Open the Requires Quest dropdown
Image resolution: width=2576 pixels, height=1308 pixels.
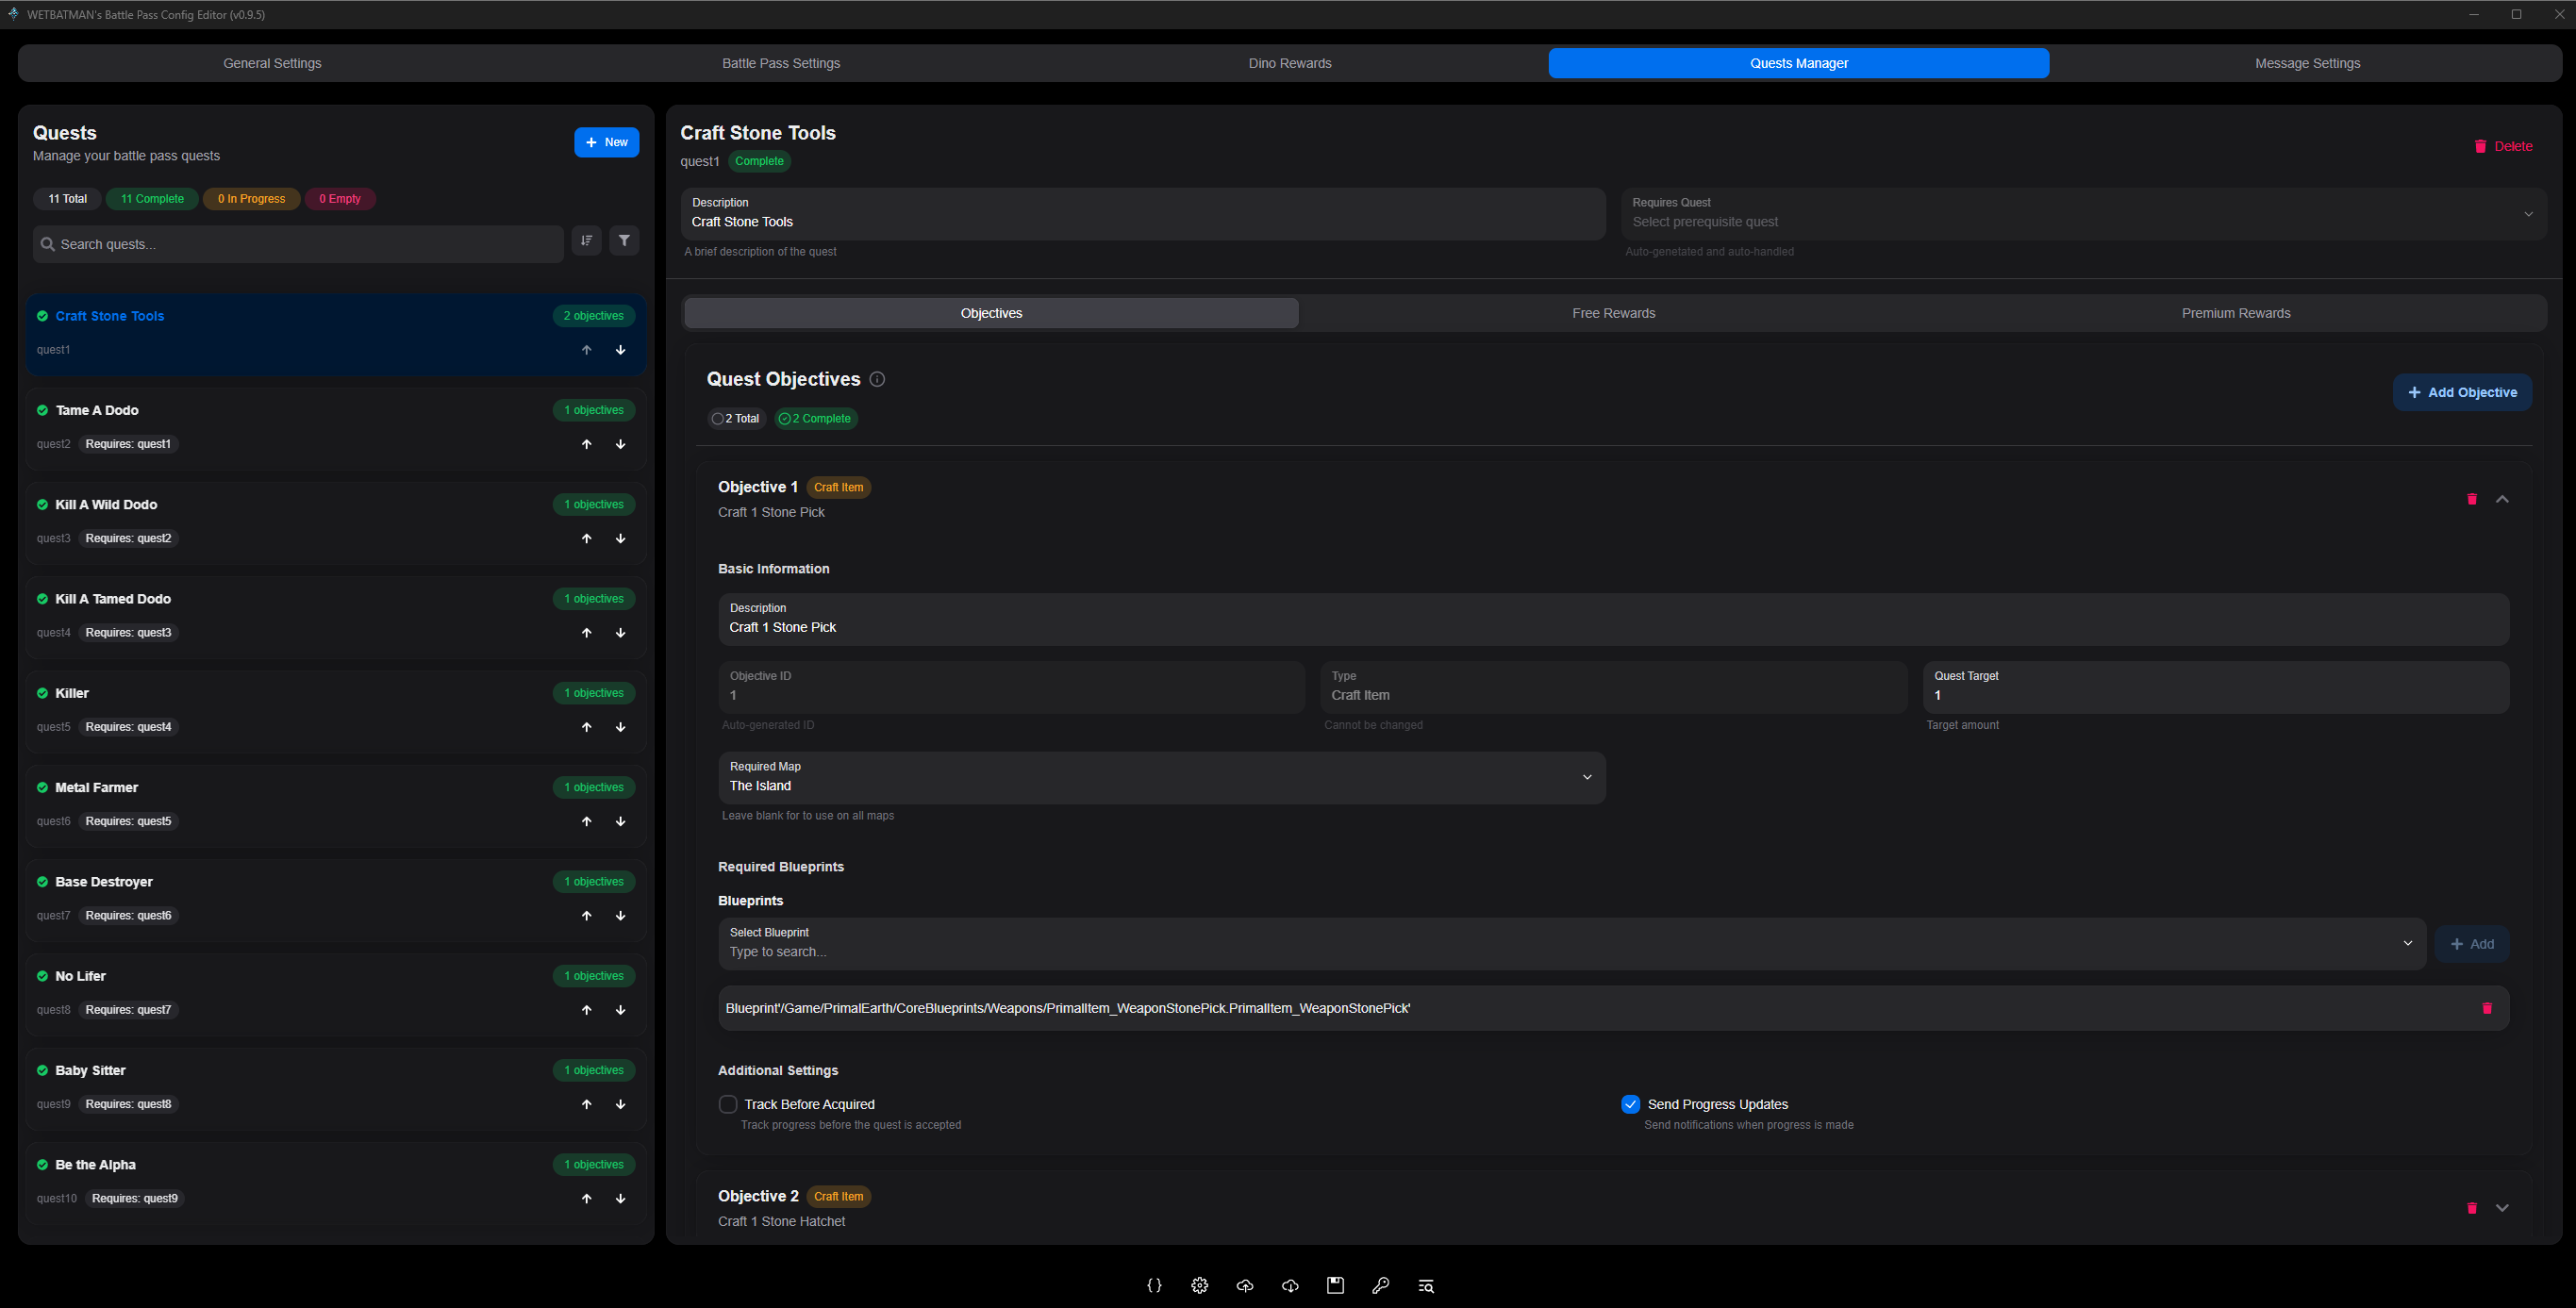(x=2083, y=214)
